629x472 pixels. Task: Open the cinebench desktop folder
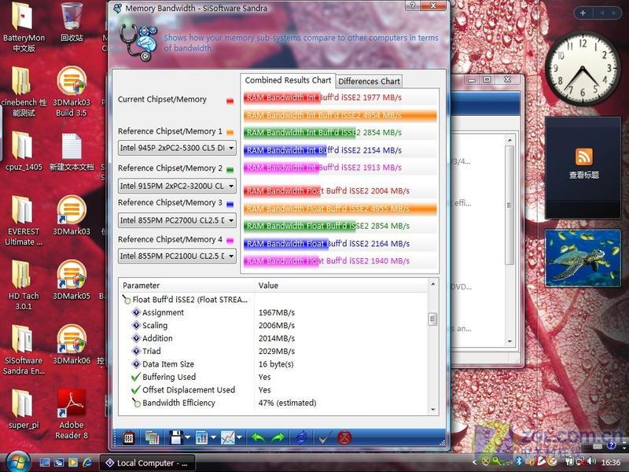(x=24, y=92)
